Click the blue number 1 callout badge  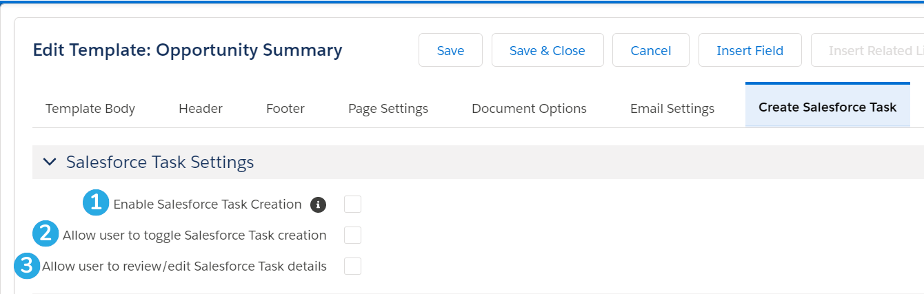point(96,202)
